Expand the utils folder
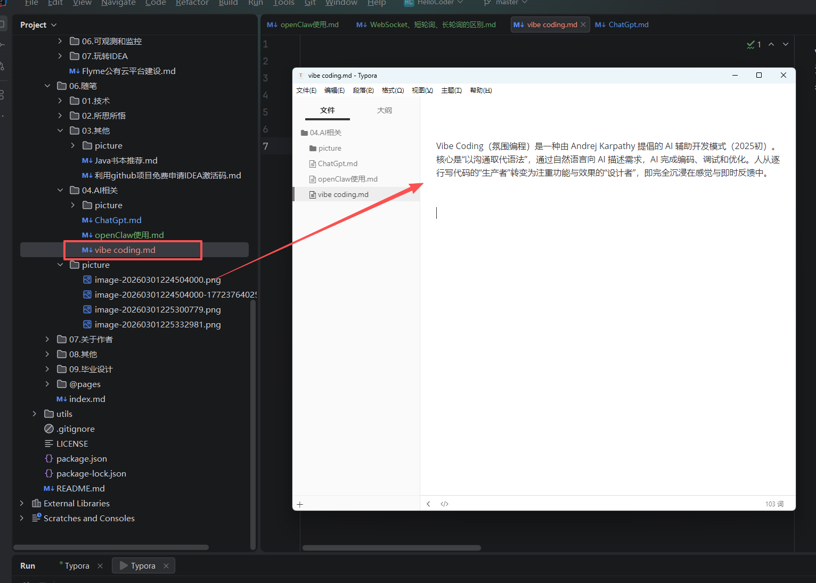The width and height of the screenshot is (816, 583). [x=35, y=414]
